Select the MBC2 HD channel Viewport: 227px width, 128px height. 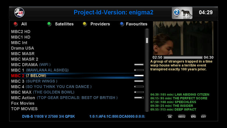(77, 32)
